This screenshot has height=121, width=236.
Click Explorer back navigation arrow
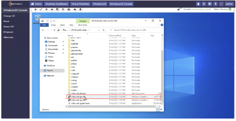tap(43, 30)
